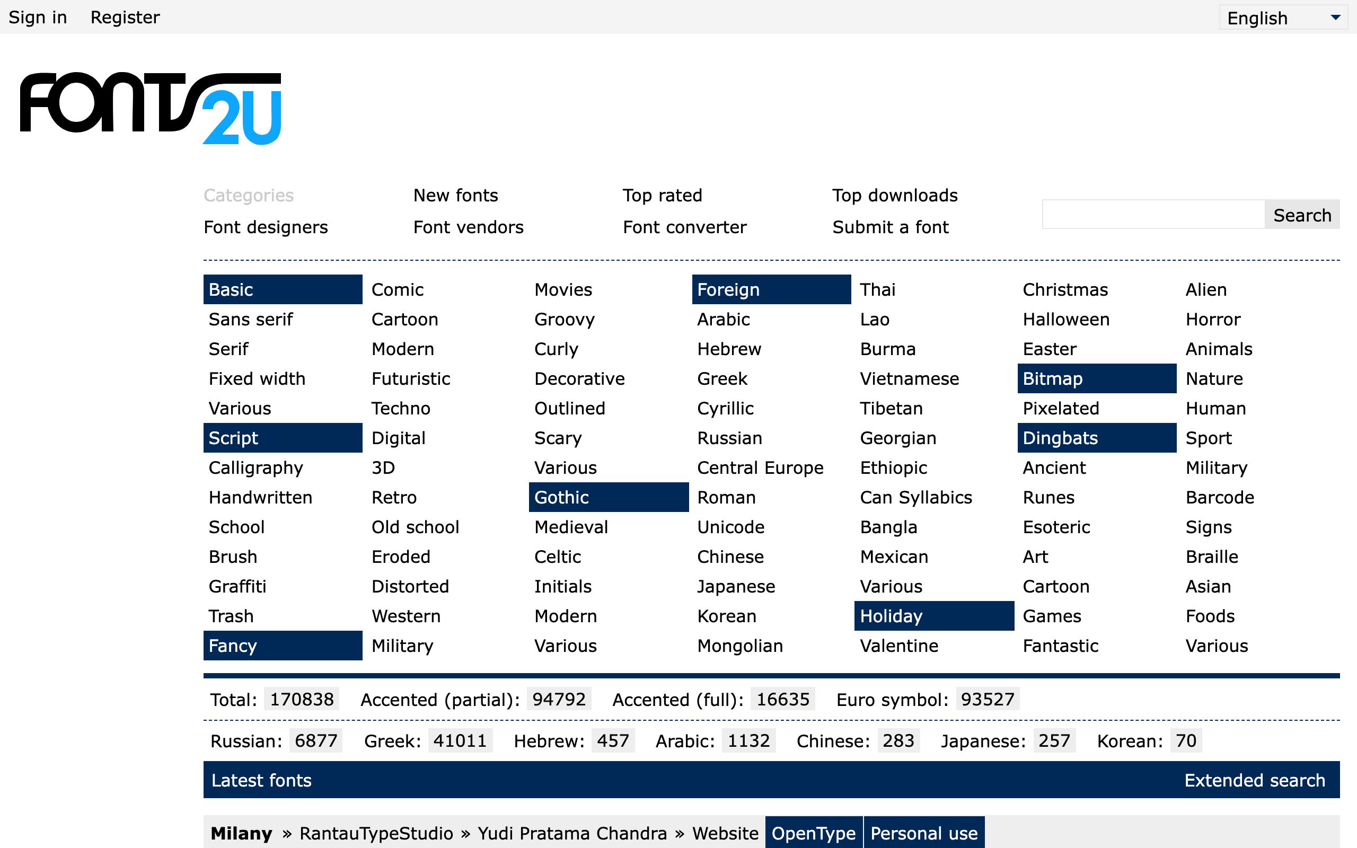This screenshot has height=848, width=1357.
Task: Open Extended search
Action: (x=1254, y=780)
